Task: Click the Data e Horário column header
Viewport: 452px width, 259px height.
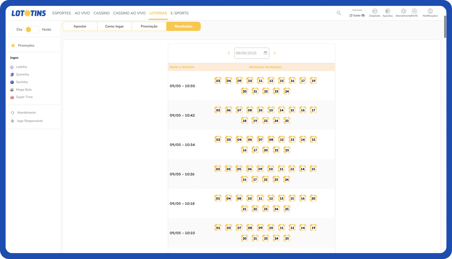Action: click(x=182, y=67)
